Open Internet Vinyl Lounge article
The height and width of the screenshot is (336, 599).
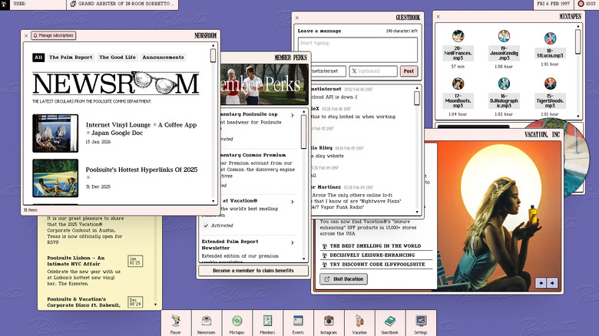[x=141, y=129]
